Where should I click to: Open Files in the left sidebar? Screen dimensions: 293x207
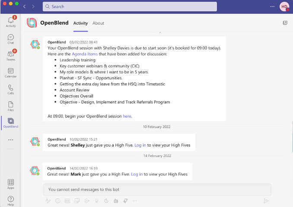(x=11, y=106)
